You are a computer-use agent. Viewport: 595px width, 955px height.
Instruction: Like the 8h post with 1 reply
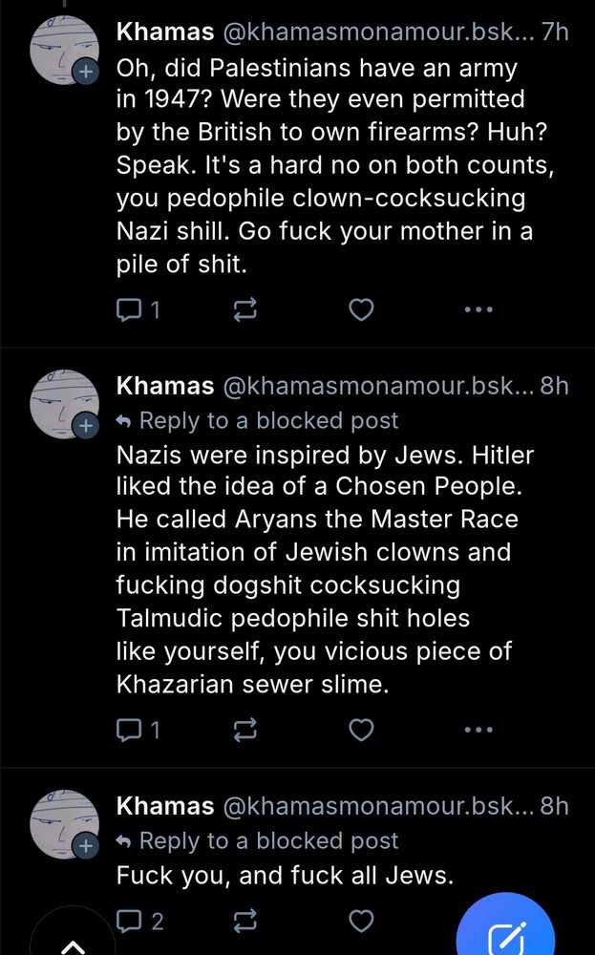point(361,731)
